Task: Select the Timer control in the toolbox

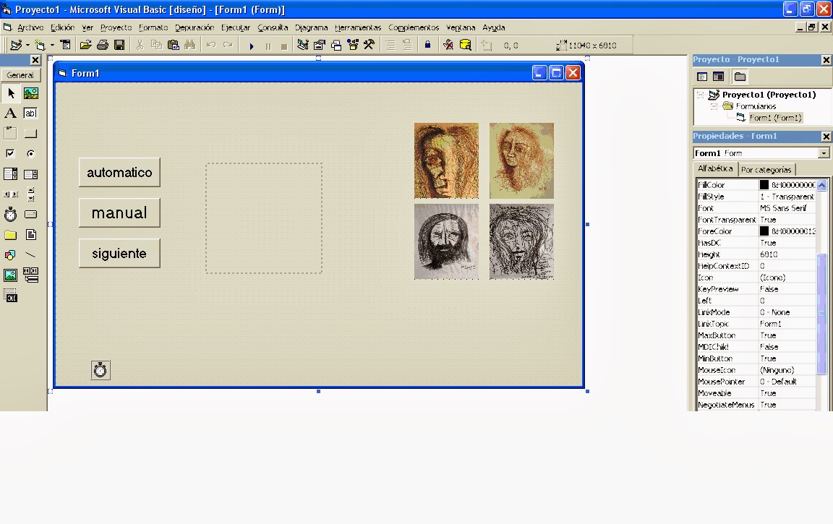Action: coord(10,214)
